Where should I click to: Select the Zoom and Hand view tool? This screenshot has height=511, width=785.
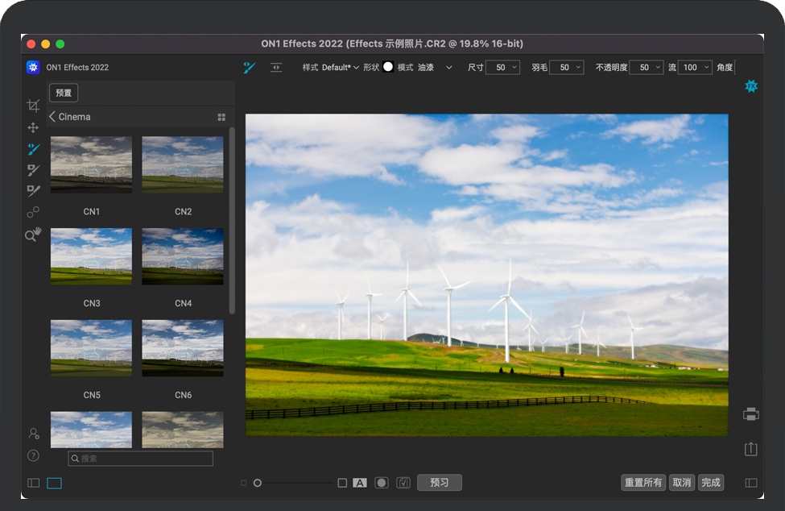33,235
